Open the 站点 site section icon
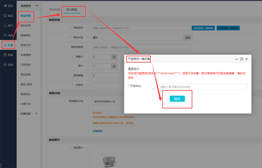 5,16
